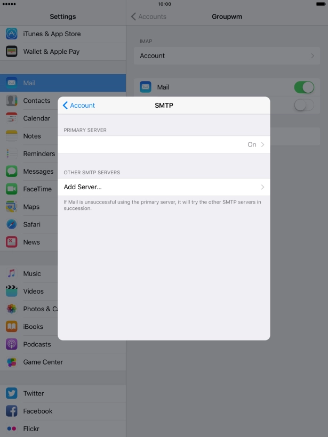Expand the Add Server chevron
This screenshot has width=328, height=437.
pos(262,187)
